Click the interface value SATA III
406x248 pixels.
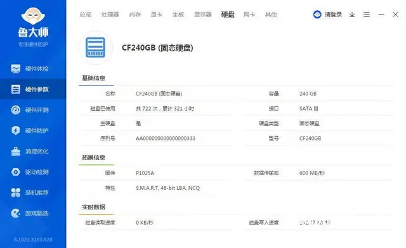(309, 109)
